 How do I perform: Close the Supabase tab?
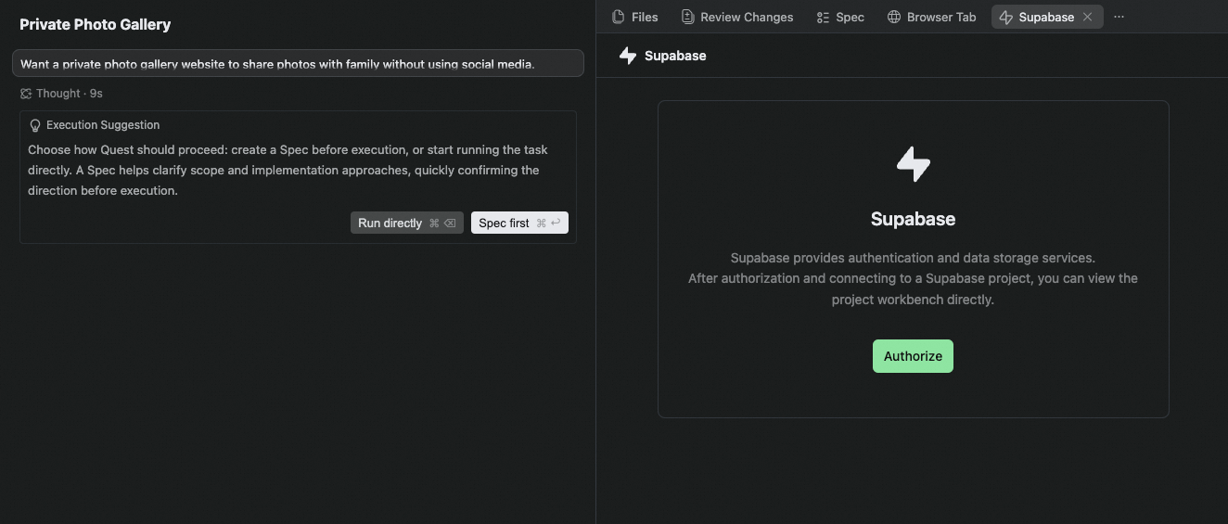(1088, 17)
